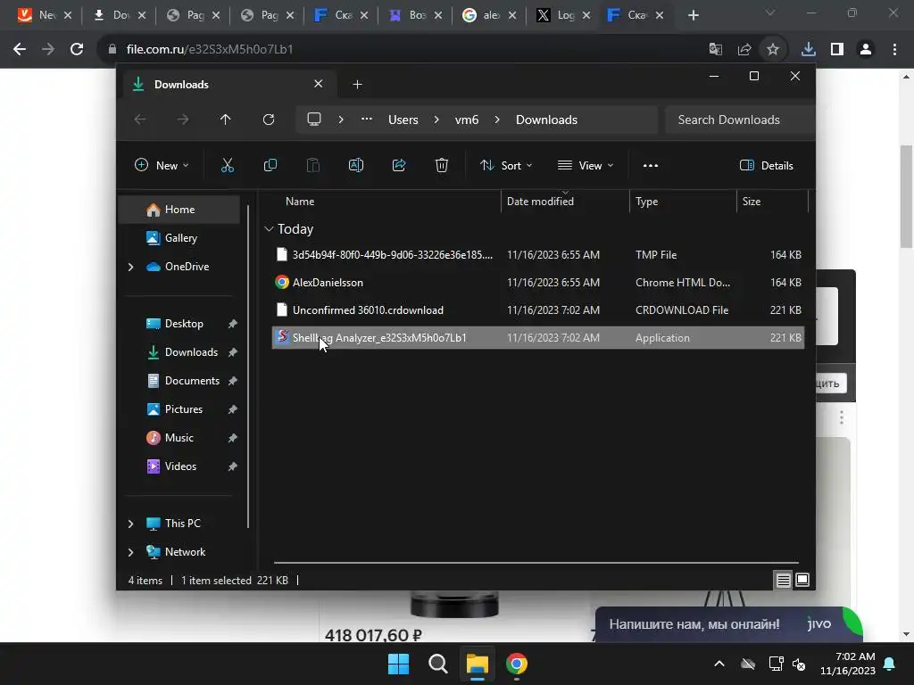Open the Sort dropdown menu
This screenshot has width=914, height=685.
(506, 165)
